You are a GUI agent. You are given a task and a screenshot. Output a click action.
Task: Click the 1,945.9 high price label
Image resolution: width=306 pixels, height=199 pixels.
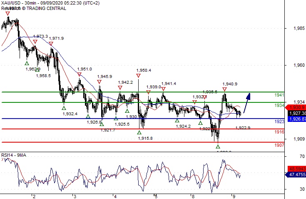click(105, 77)
